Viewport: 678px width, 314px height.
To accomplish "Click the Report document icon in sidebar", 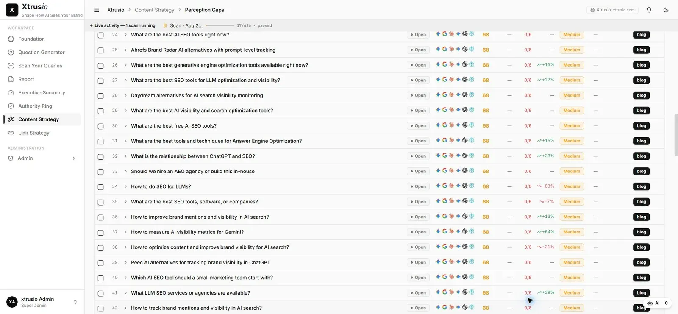I will (11, 79).
